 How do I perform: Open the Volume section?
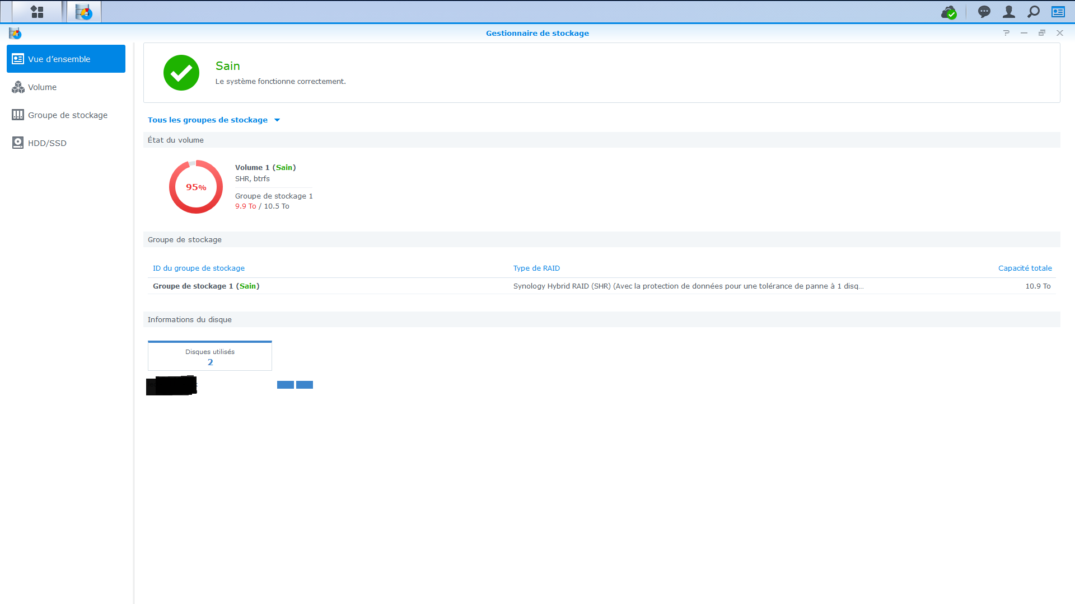click(x=42, y=87)
